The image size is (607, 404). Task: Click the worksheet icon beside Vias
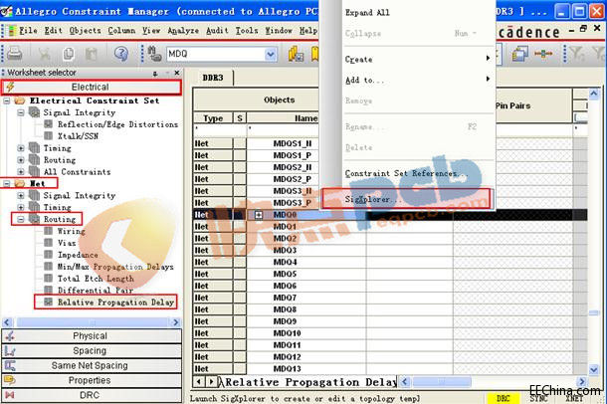[x=49, y=243]
